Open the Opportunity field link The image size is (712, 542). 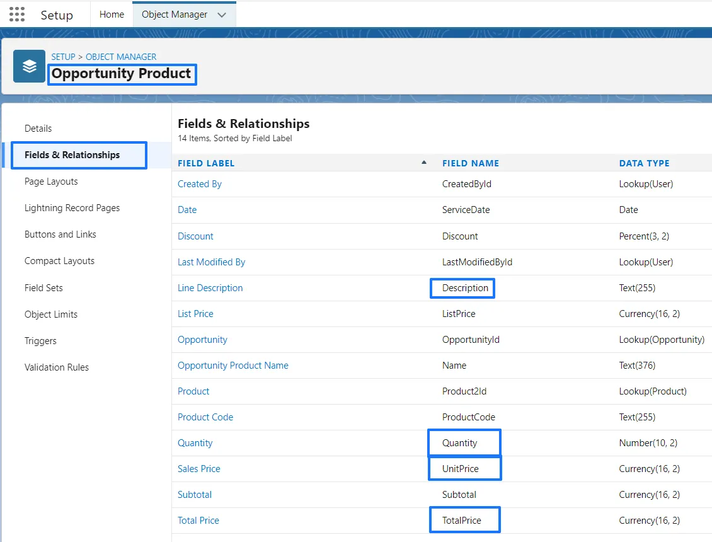202,340
